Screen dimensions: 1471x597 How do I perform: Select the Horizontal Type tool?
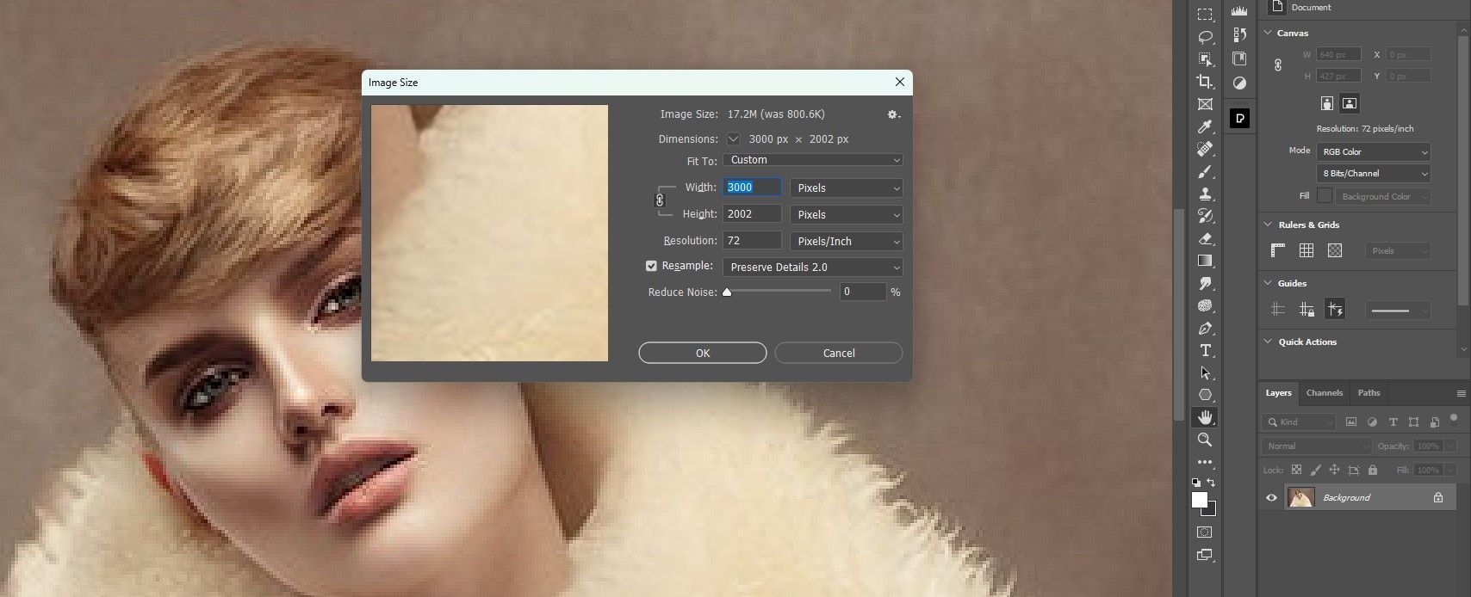click(x=1205, y=350)
